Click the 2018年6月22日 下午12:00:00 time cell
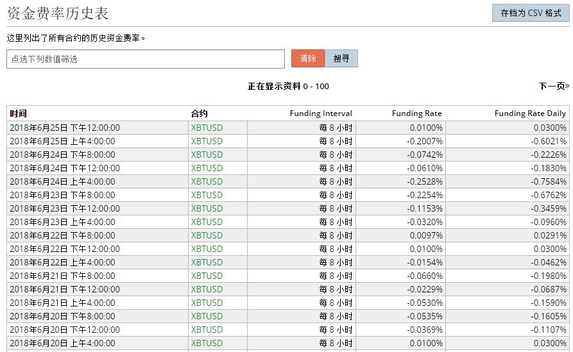This screenshot has width=573, height=352. pos(65,249)
